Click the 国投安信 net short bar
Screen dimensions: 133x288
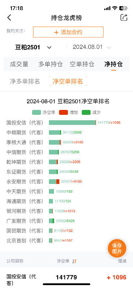coord(72,122)
